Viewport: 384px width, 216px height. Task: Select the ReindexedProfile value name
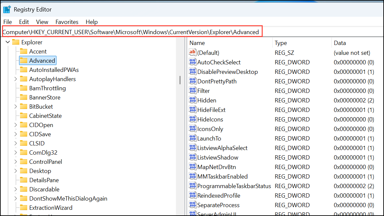coord(219,195)
